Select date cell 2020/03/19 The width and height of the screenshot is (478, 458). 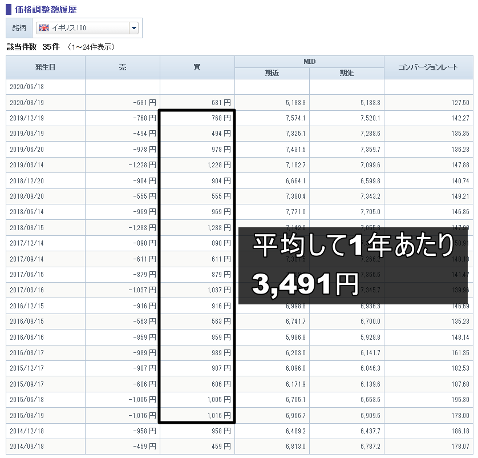[27, 103]
